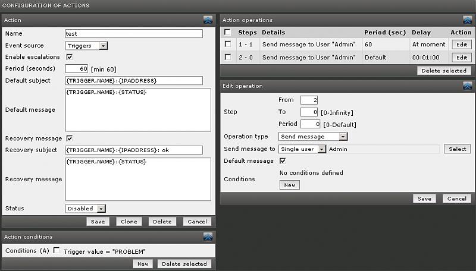Click the Period (sec) column header
The height and width of the screenshot is (271, 476).
(385, 33)
